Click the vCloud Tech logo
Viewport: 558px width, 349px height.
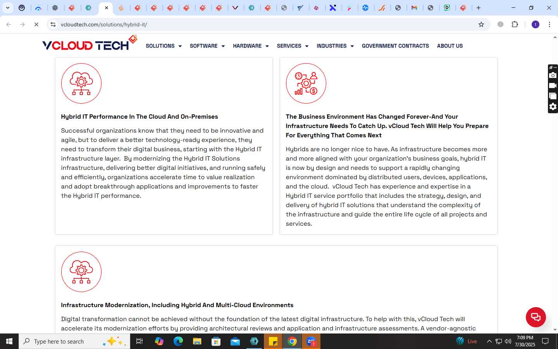click(x=90, y=43)
